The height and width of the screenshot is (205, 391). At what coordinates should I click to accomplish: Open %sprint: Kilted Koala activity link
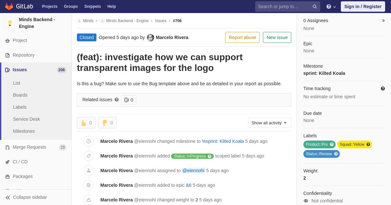point(223,141)
